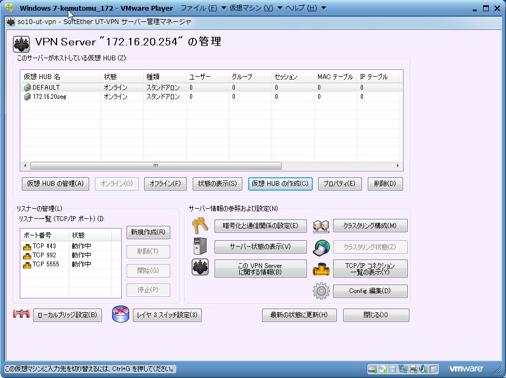This screenshot has height=378, width=506.
Task: Open 暗号化と通信関係の設定(E)
Action: 260,226
